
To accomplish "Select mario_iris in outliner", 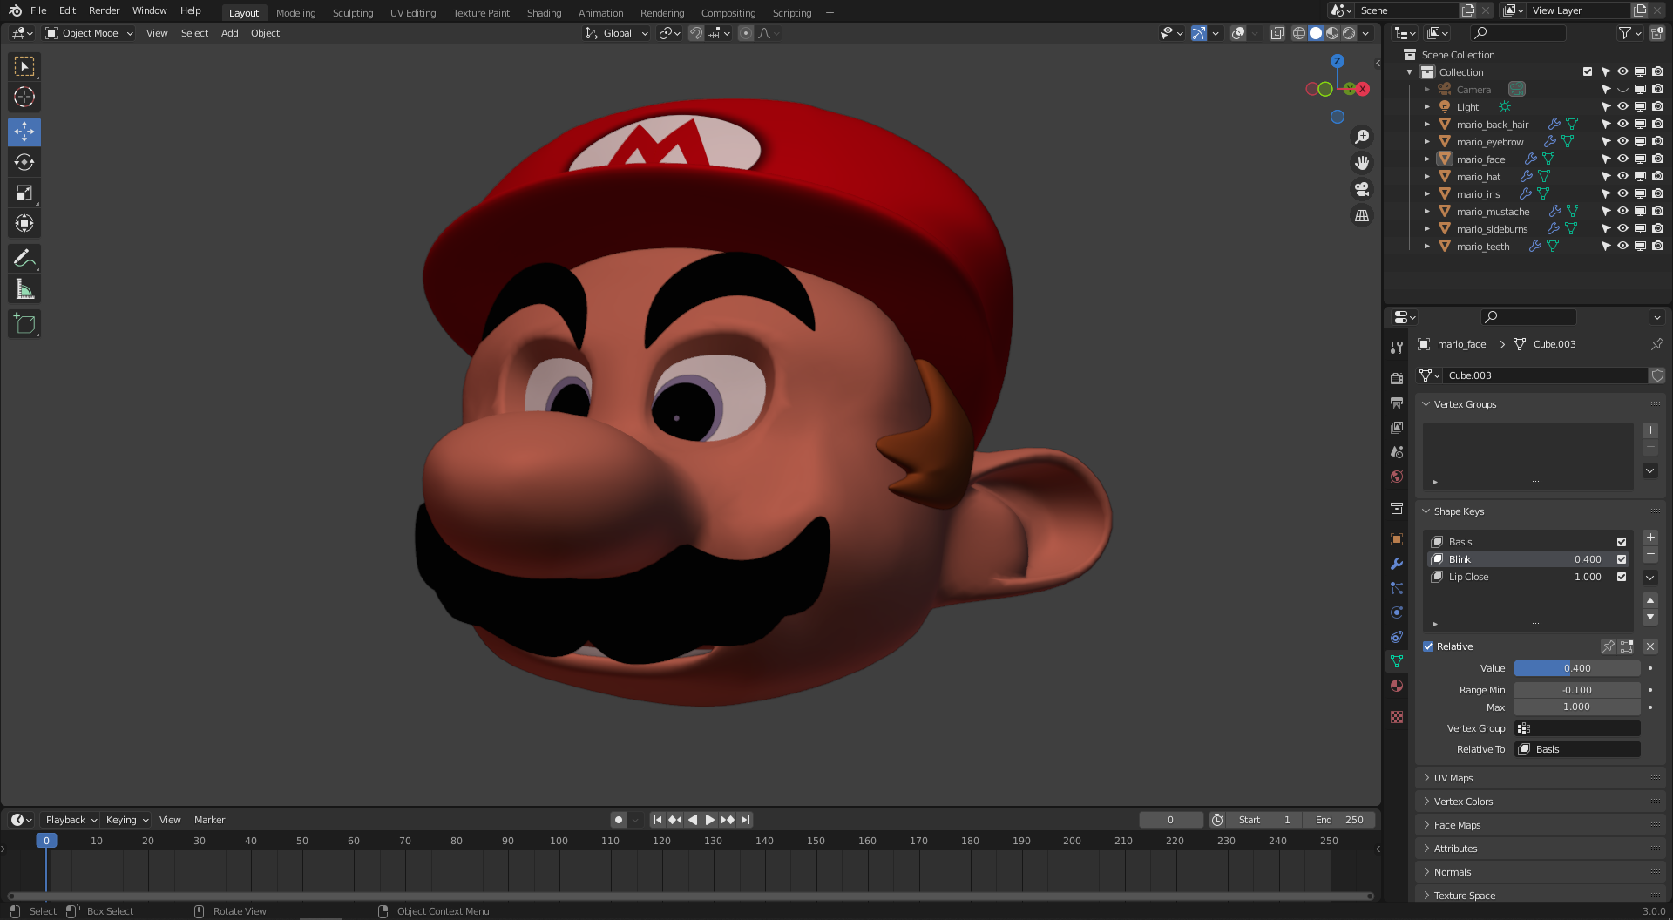I will tap(1478, 194).
